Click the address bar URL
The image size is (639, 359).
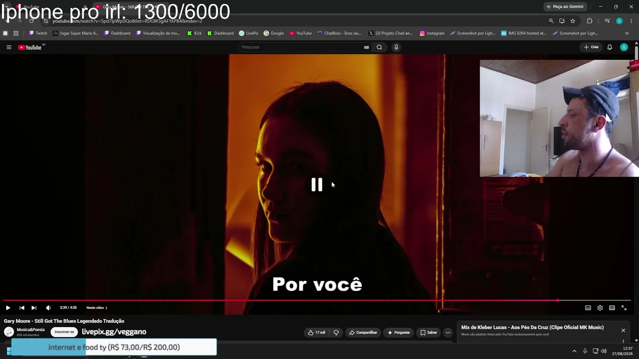[127, 21]
